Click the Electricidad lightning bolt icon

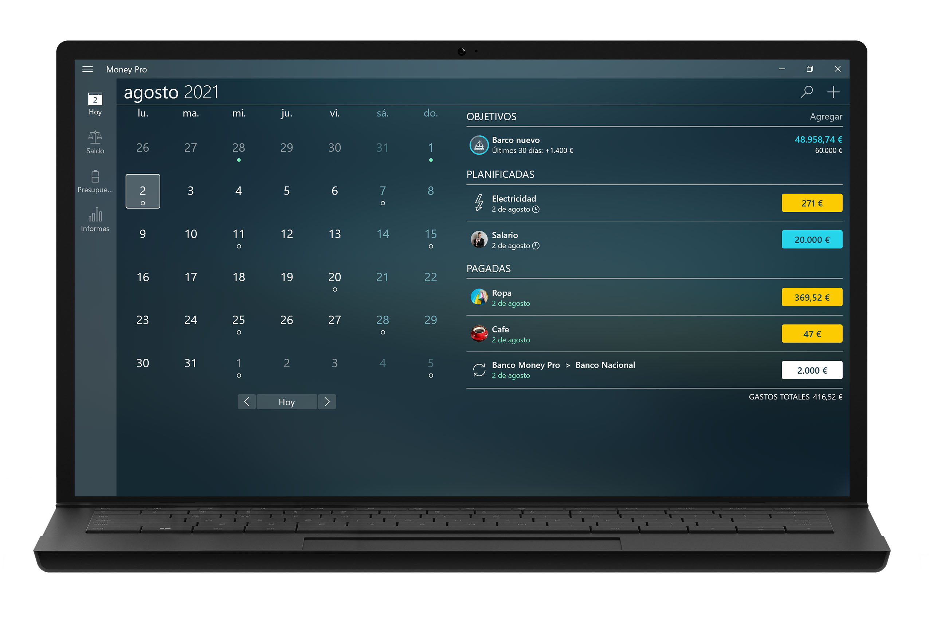(x=478, y=203)
